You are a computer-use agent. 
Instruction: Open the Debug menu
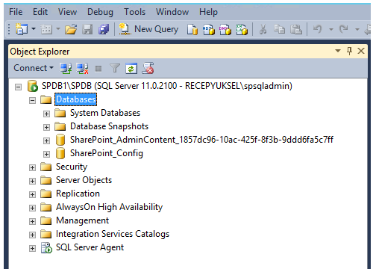pos(100,12)
